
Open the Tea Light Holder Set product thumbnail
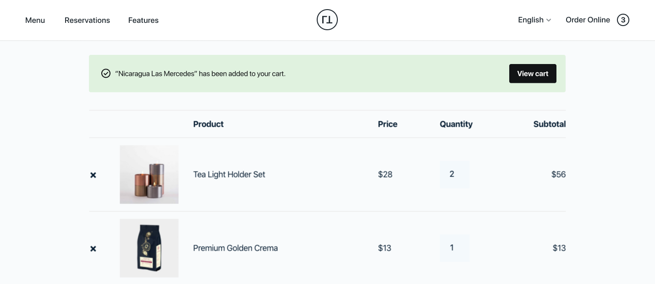pos(149,174)
